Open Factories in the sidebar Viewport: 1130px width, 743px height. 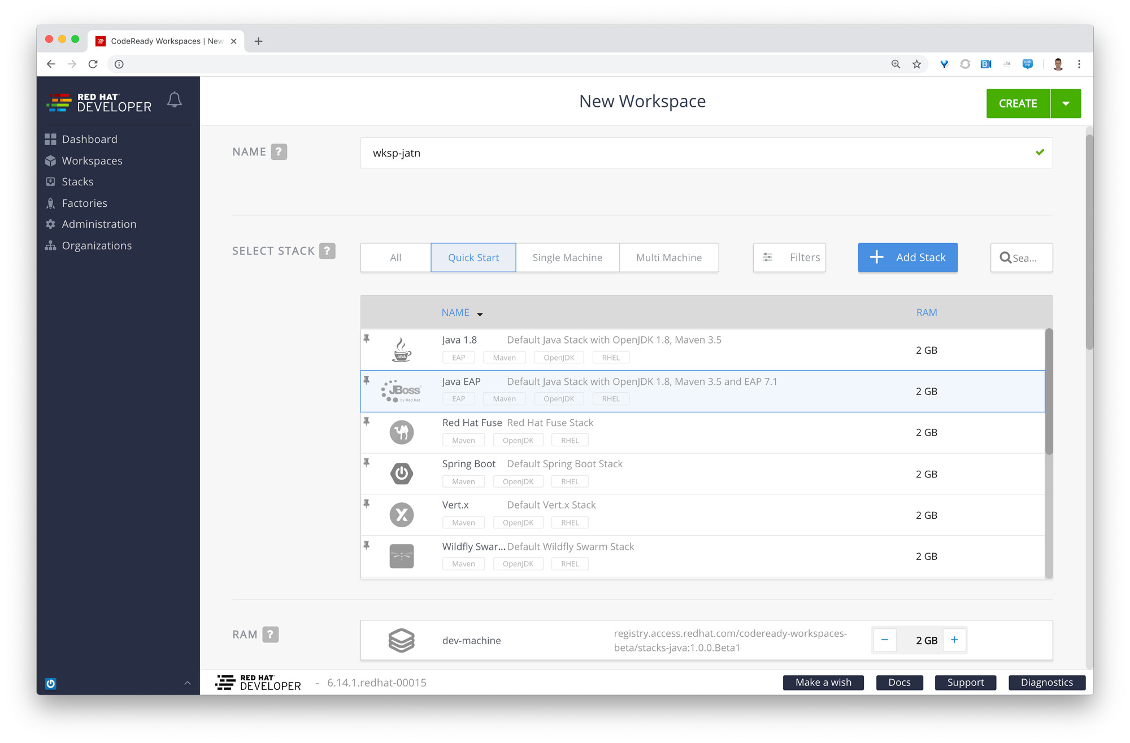(84, 203)
